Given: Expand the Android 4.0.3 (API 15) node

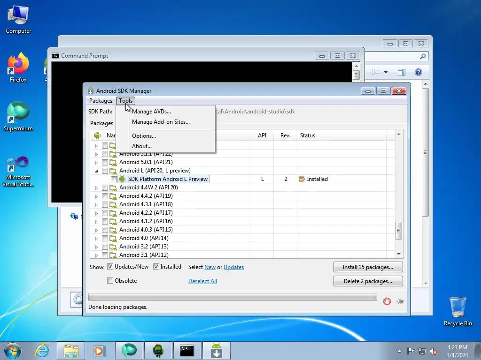Looking at the screenshot, I should point(96,230).
